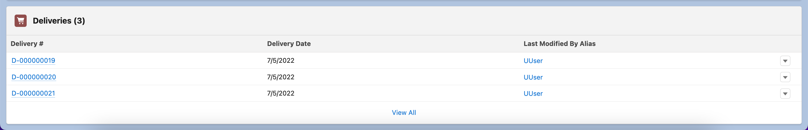Click View All deliveries link
The height and width of the screenshot is (130, 808).
[x=404, y=112]
